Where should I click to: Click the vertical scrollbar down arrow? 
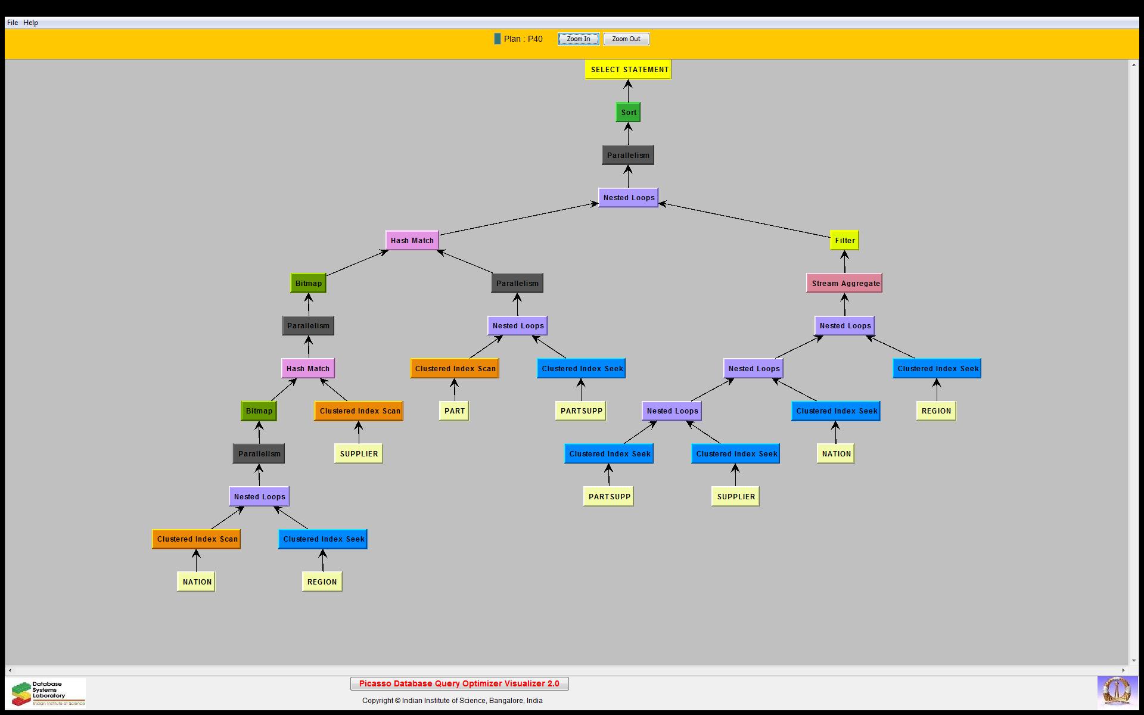click(x=1133, y=660)
